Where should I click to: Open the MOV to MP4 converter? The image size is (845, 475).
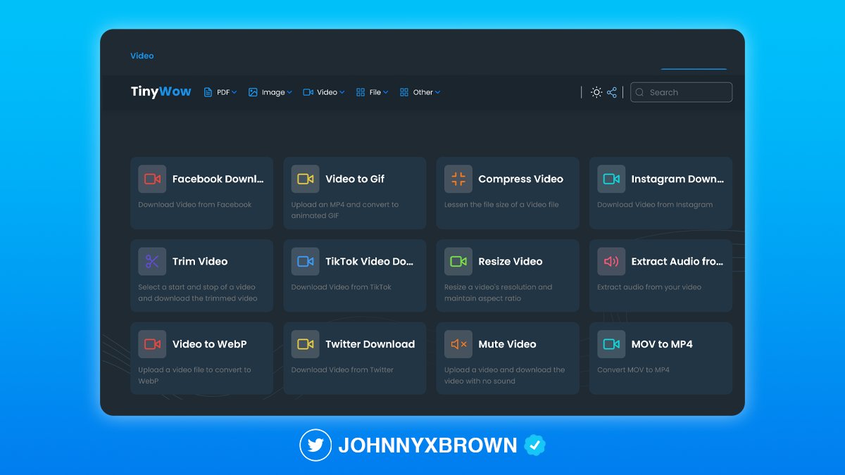pos(661,358)
